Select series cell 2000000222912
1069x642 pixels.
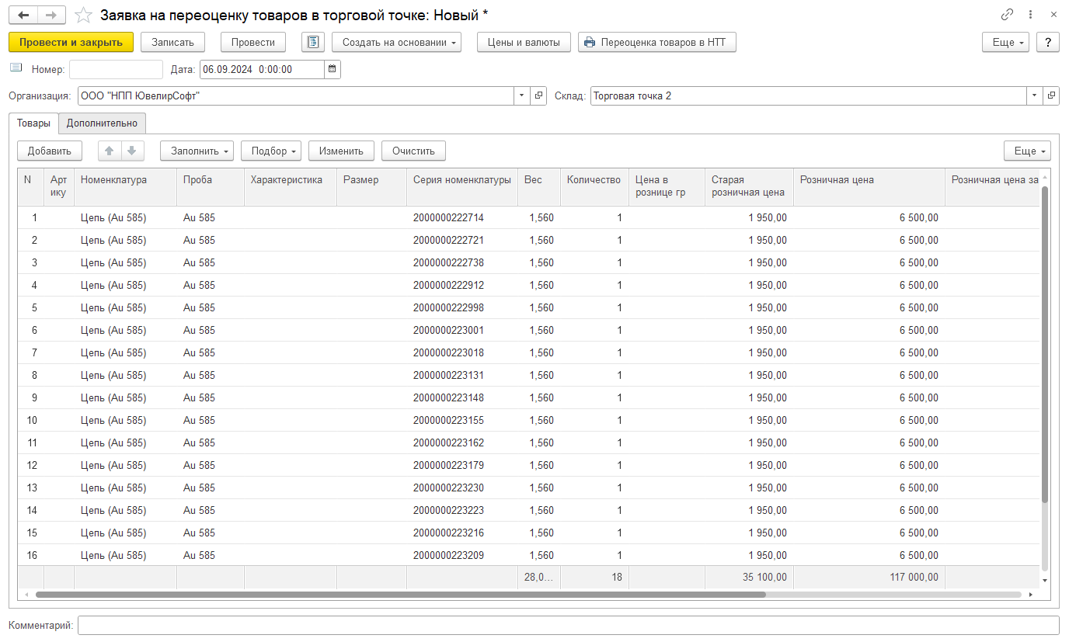pyautogui.click(x=462, y=285)
